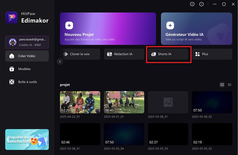Click the HitPaw Edimakor logo

tap(11, 17)
